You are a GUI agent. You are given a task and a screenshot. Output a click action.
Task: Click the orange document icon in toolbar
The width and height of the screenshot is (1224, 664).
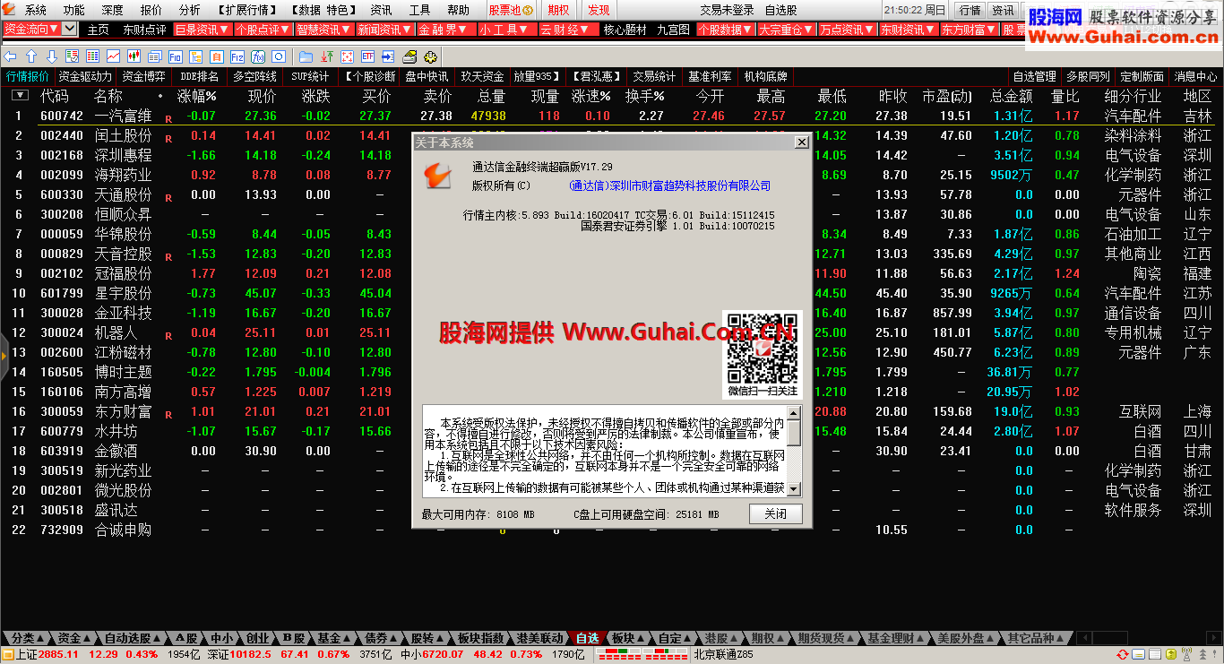tap(216, 56)
